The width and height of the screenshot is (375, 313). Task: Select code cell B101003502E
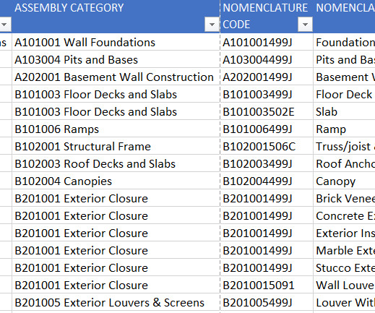(267, 111)
